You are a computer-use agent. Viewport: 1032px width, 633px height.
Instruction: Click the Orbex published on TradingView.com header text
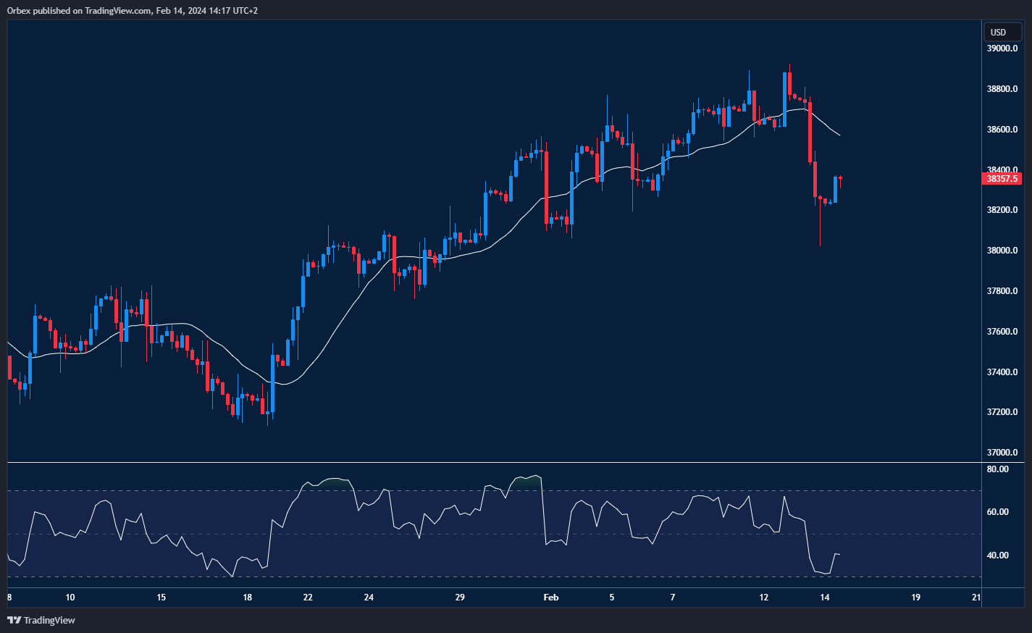pyautogui.click(x=132, y=11)
